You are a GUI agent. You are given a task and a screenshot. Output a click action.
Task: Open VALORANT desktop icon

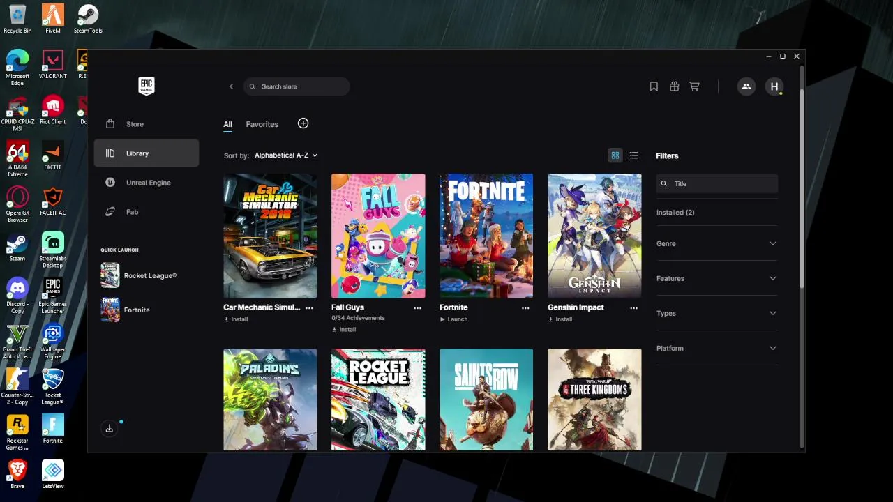52,64
